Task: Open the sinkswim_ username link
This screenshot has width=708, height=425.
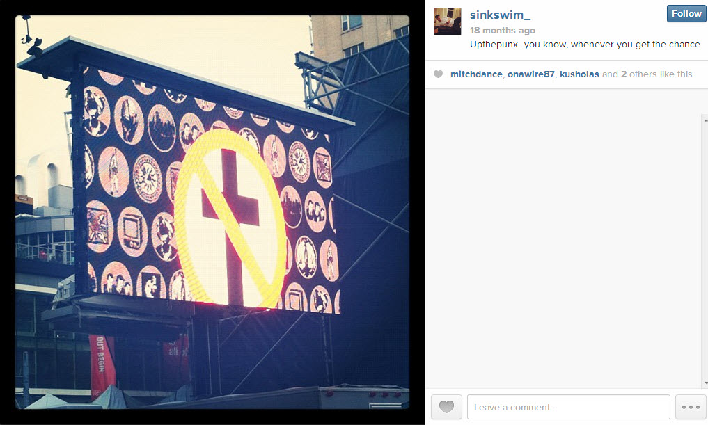Action: pyautogui.click(x=500, y=15)
